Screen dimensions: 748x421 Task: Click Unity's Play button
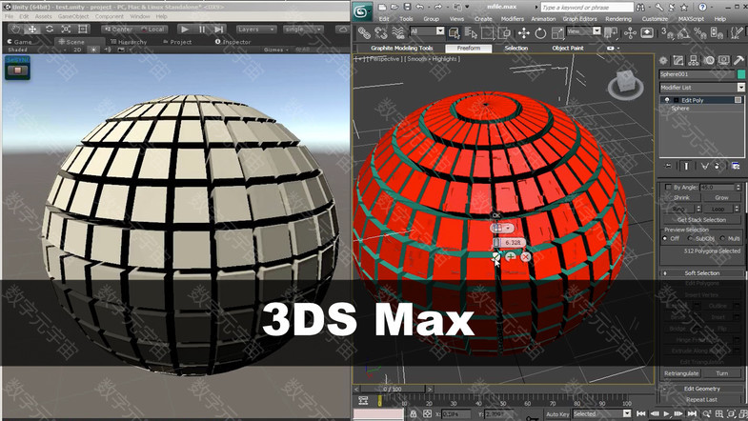pyautogui.click(x=185, y=30)
